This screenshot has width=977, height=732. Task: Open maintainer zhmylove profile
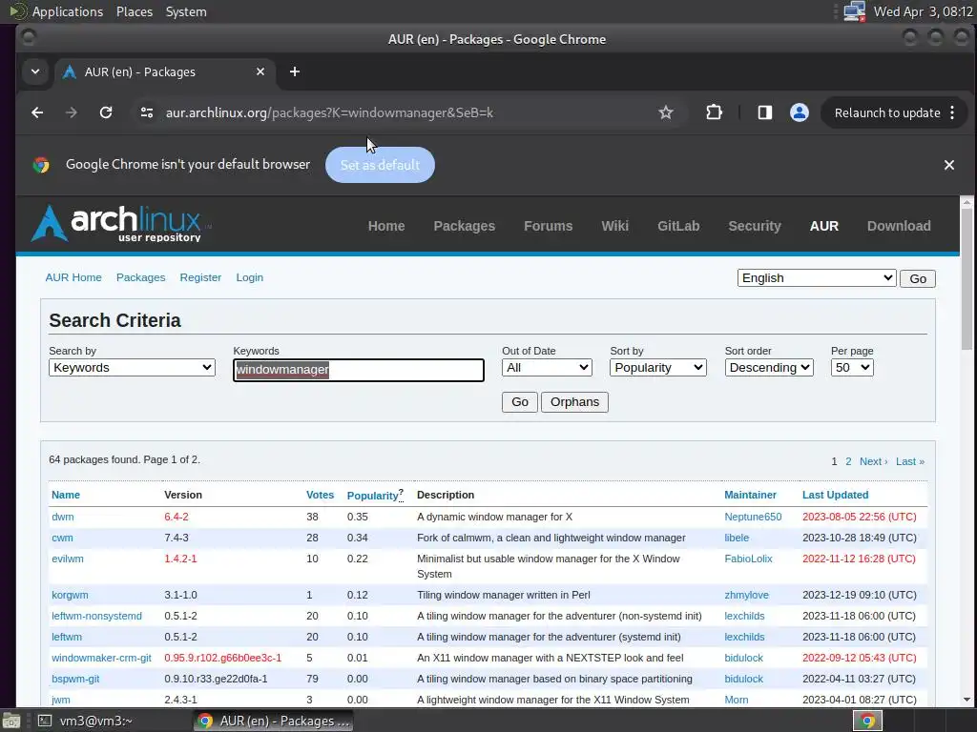[746, 595]
